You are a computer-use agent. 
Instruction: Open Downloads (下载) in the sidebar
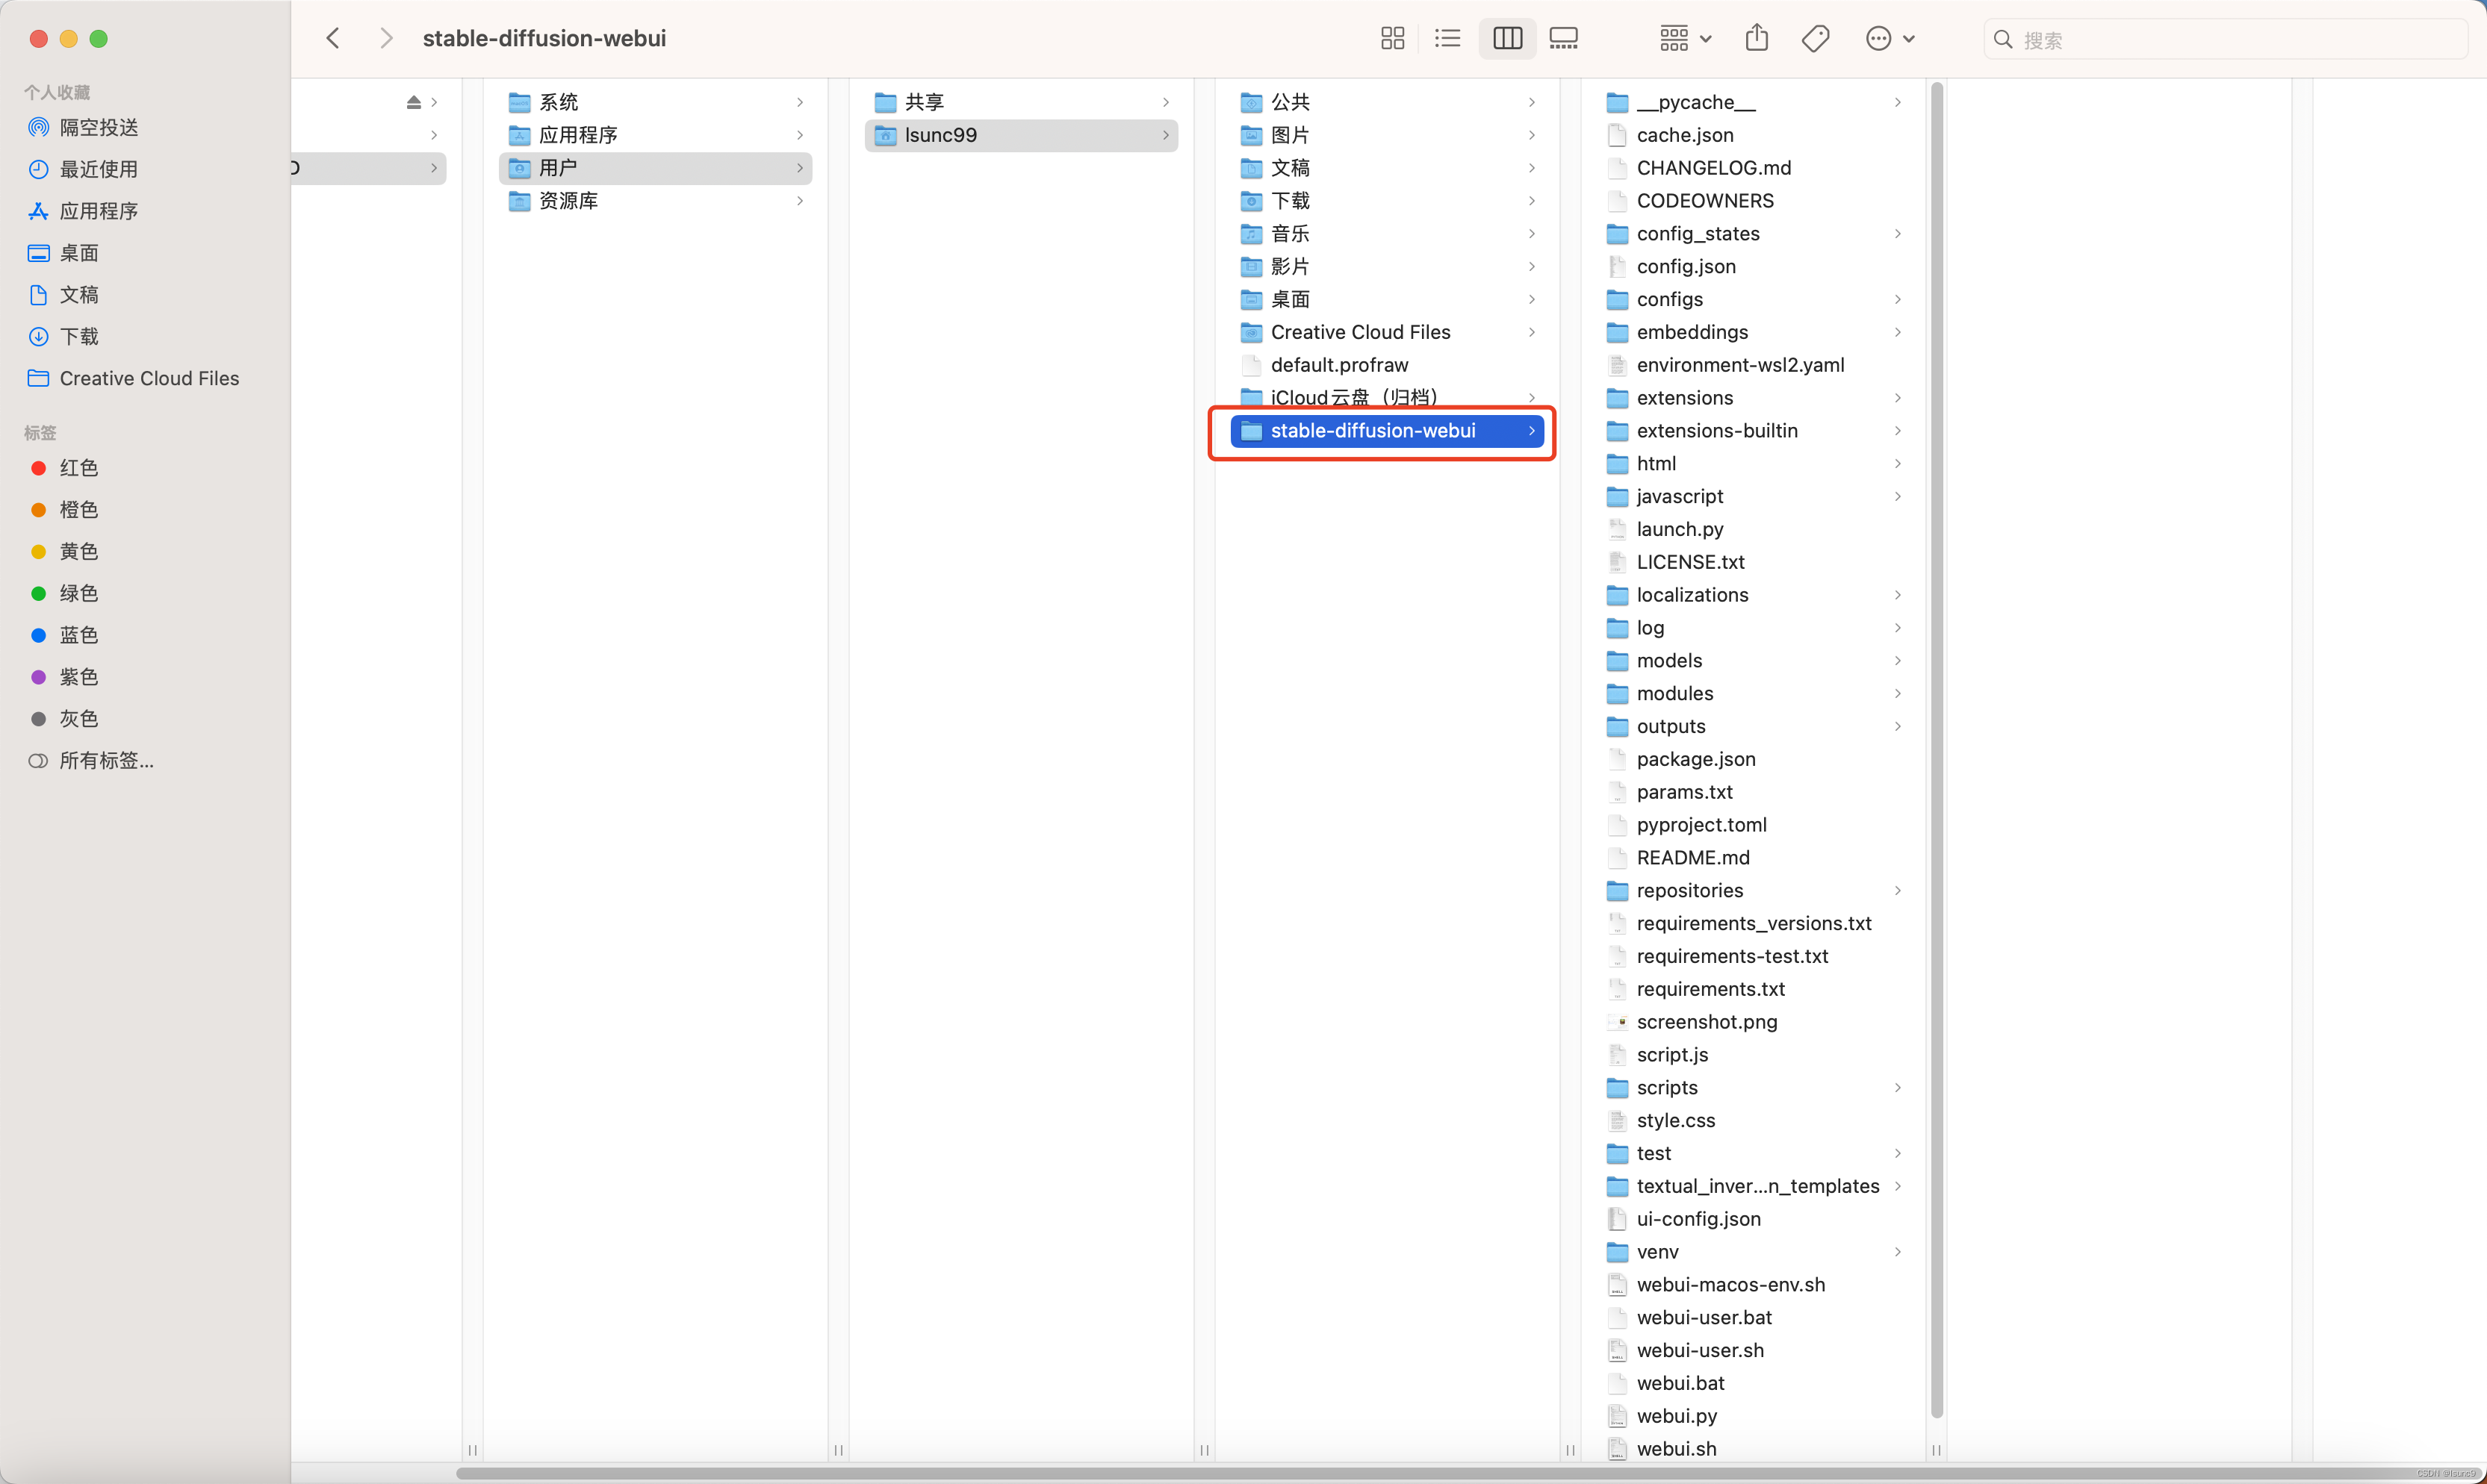[x=78, y=336]
